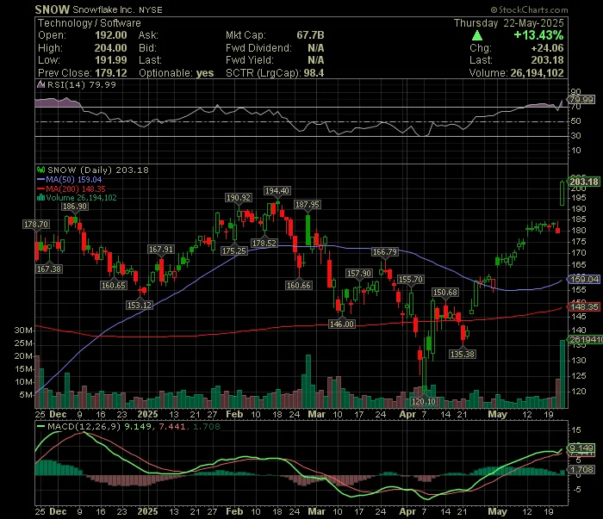Select the 160.65 low label
Image resolution: width=603 pixels, height=519 pixels.
click(x=114, y=286)
